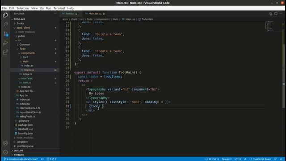Open package.json file
The width and height of the screenshot is (286, 161).
pos(35,125)
